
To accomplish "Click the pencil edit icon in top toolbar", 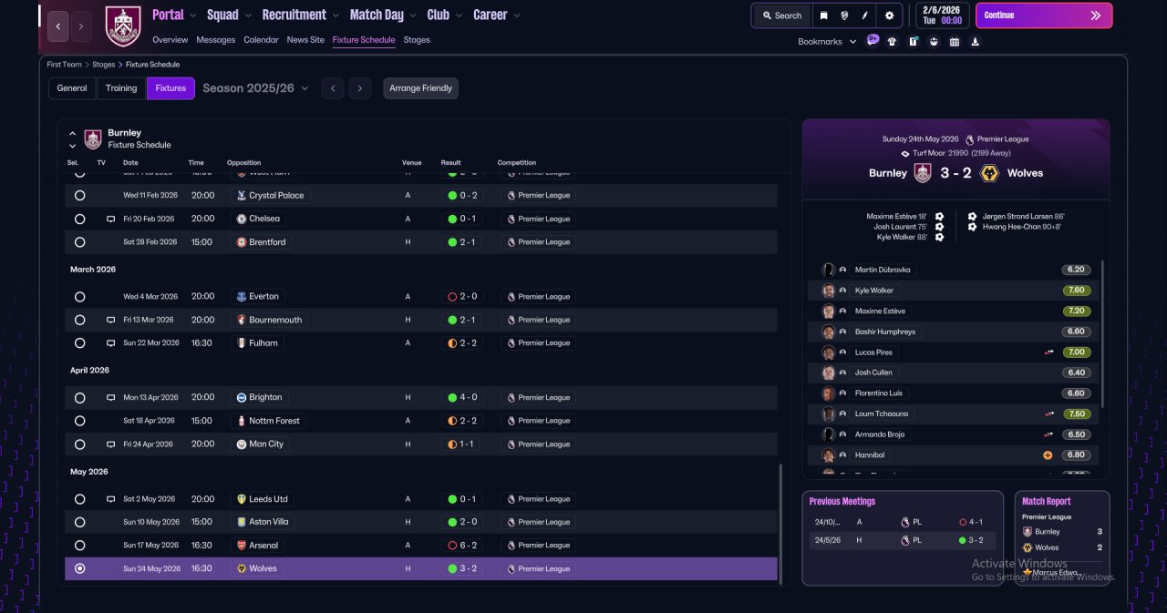I will [865, 15].
